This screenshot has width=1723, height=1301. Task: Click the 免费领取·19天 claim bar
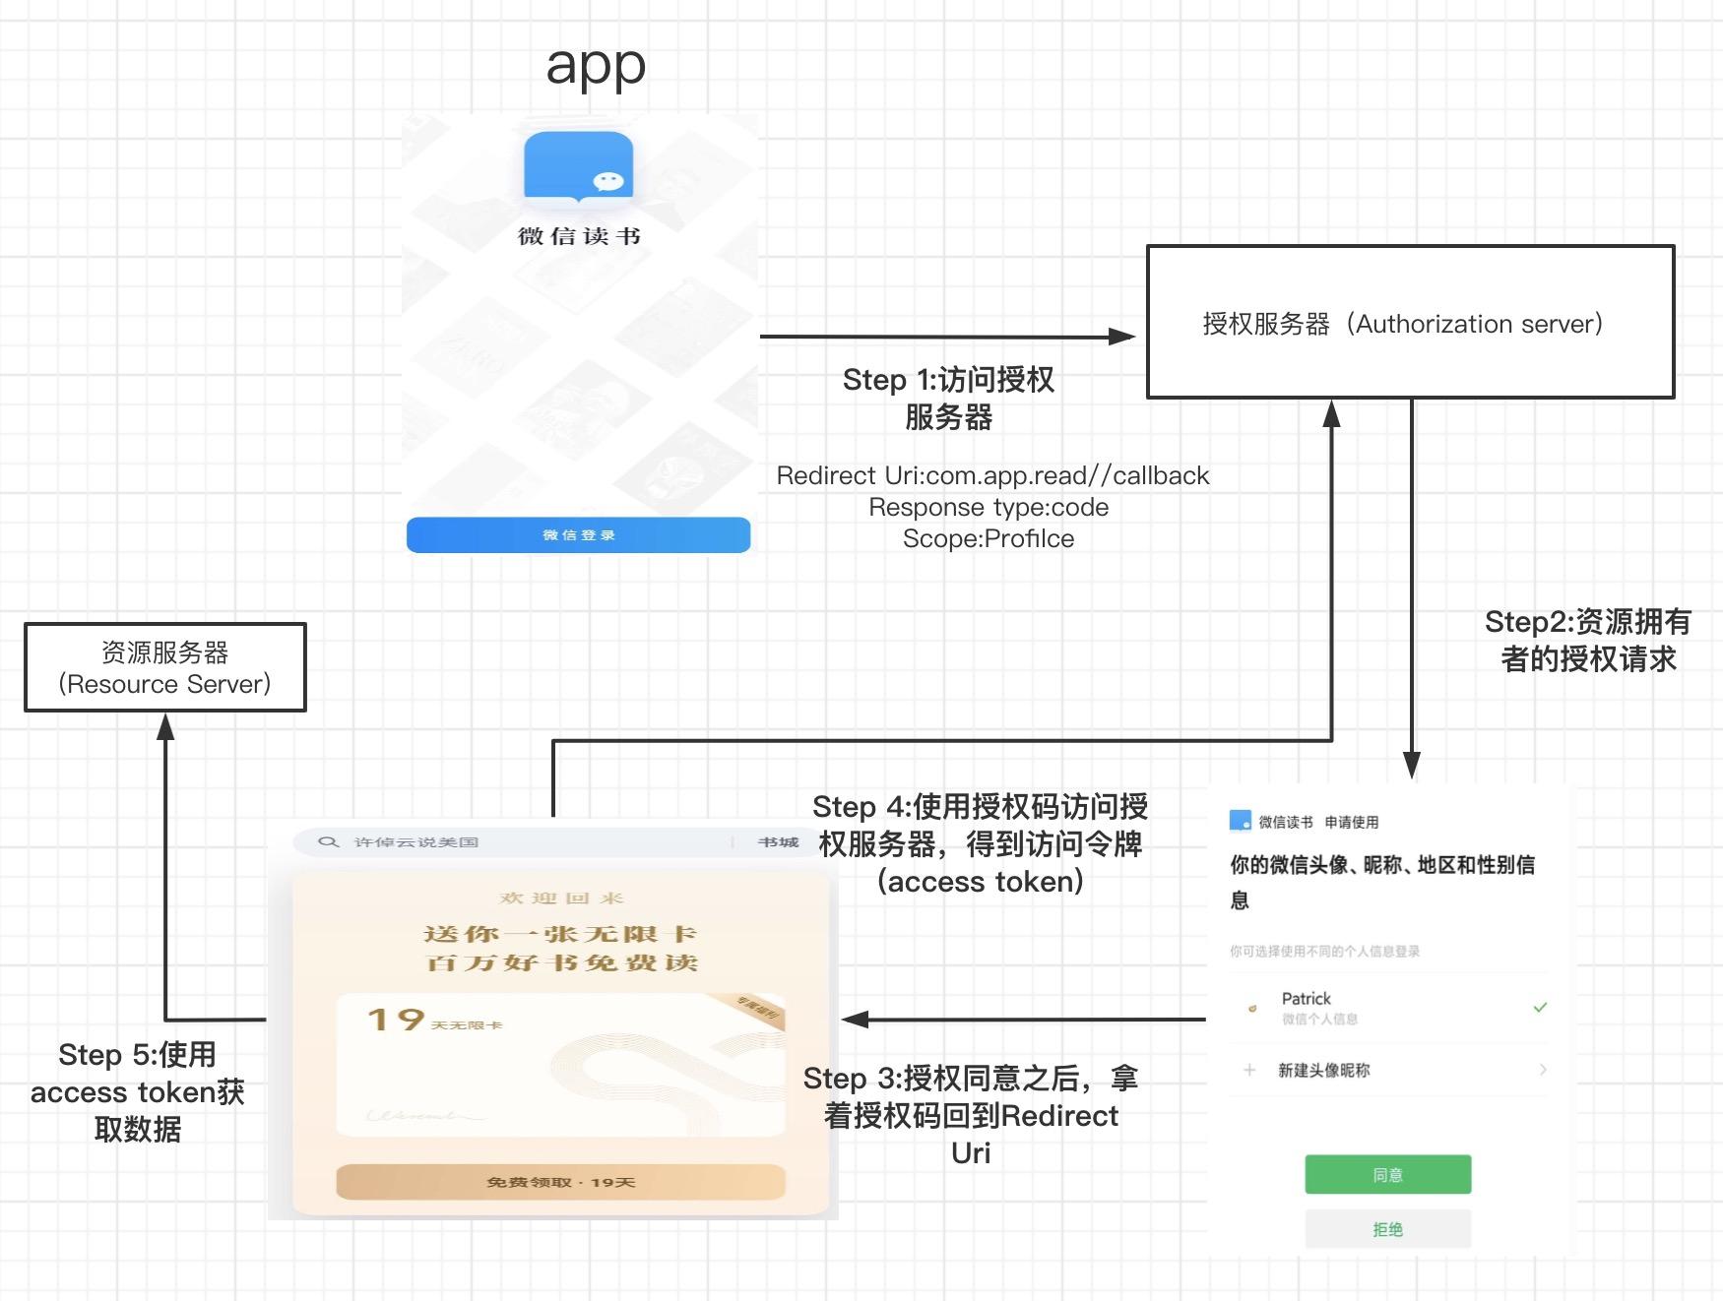[x=561, y=1182]
